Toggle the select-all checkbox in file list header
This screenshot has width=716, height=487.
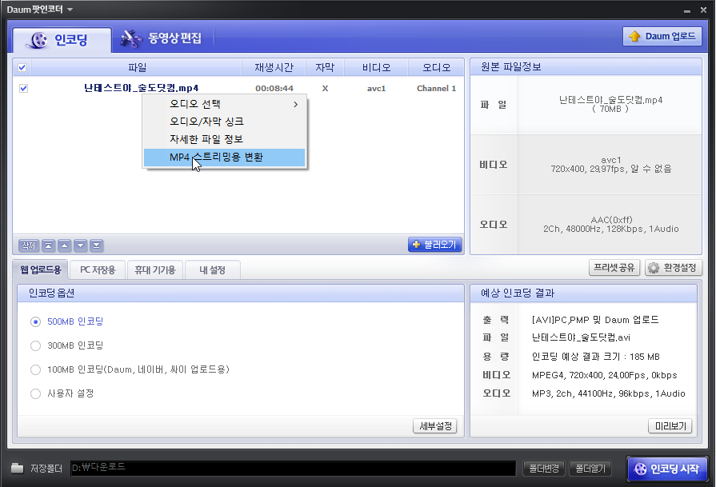click(x=22, y=67)
